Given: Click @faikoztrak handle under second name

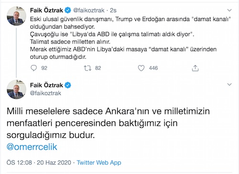Looking at the screenshot, I should [45, 93].
